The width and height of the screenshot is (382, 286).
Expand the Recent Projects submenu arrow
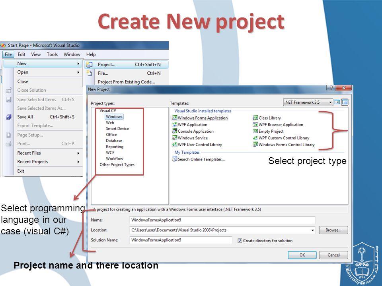pos(78,162)
